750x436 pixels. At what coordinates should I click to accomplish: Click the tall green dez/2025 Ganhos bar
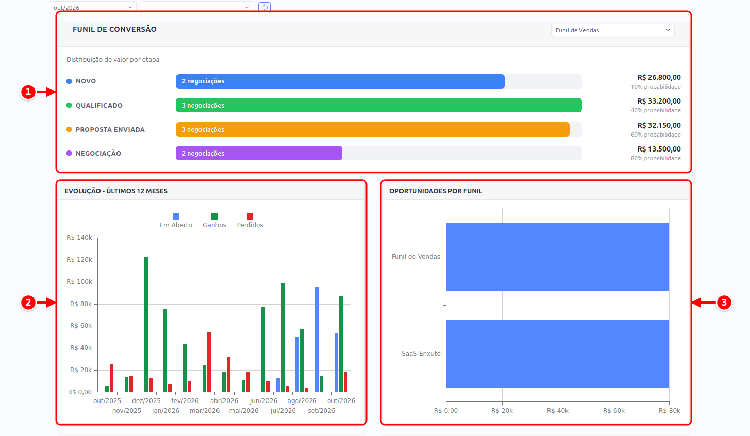pos(146,324)
